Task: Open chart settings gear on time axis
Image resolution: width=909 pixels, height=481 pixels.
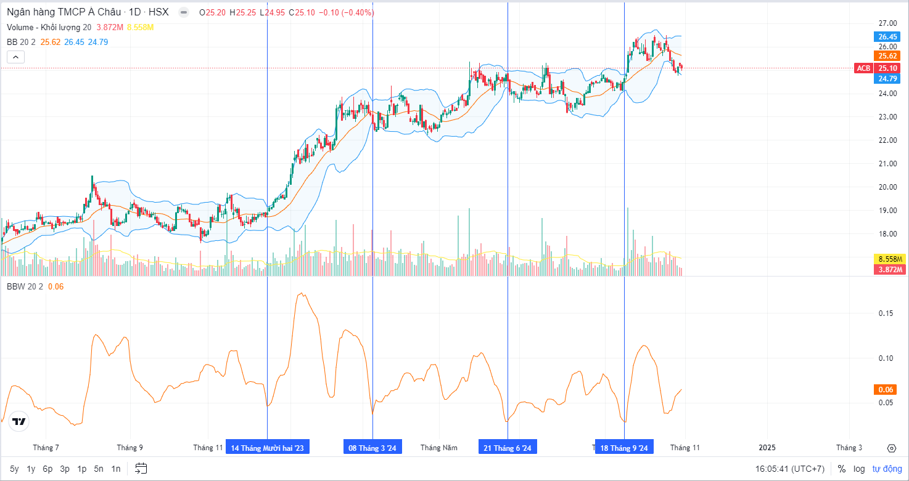Action: (891, 448)
